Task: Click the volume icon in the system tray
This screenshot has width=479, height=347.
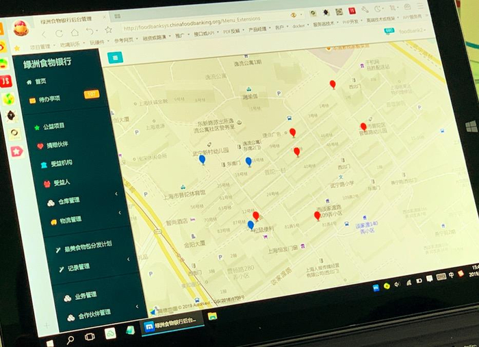Action: tap(397, 285)
